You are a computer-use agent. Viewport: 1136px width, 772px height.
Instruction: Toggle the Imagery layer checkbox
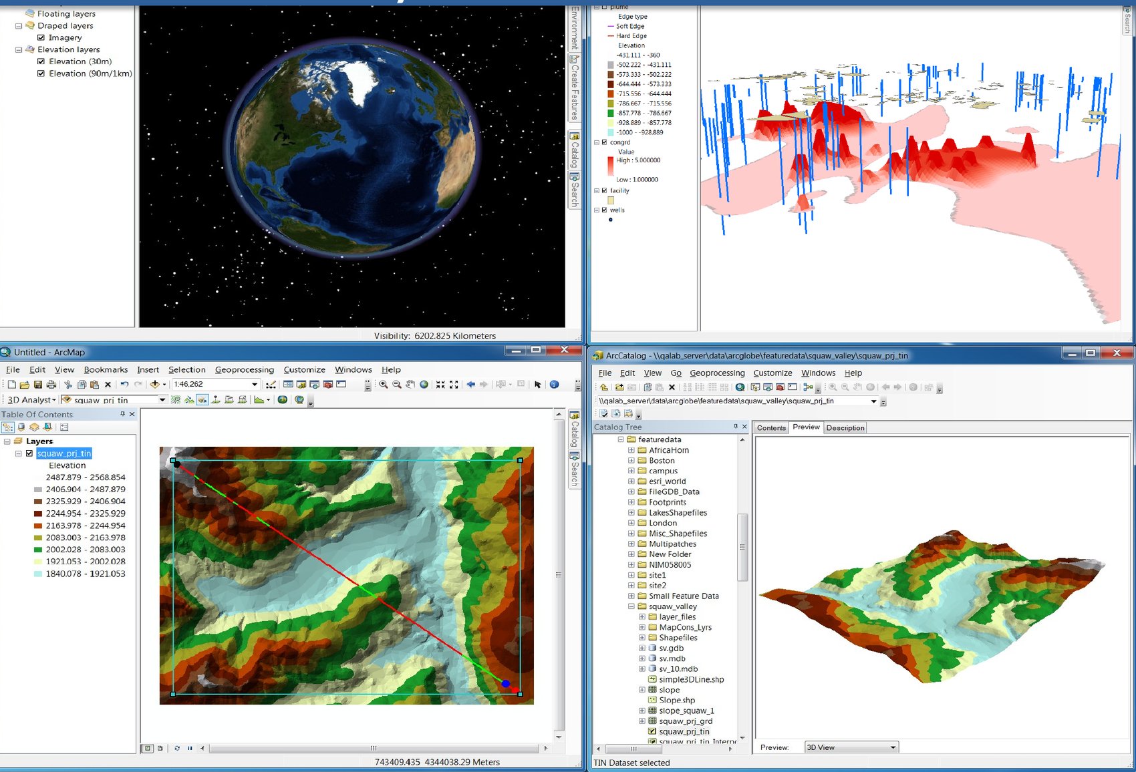click(x=41, y=38)
